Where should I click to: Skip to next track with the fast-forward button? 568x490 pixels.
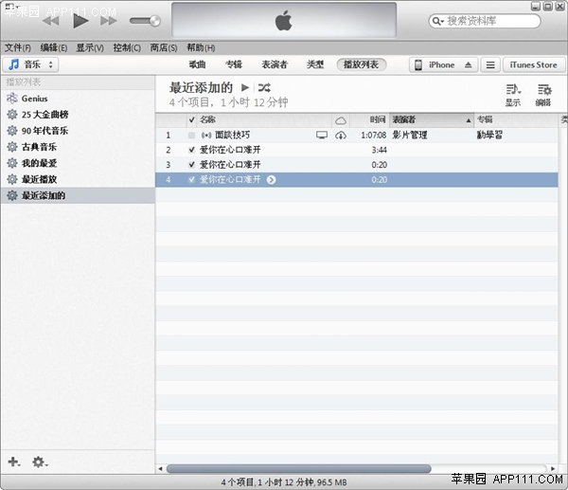coord(108,20)
